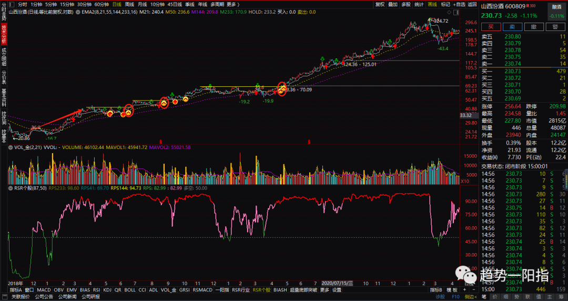Open the 统计 statistics tool
Screen dimensions: 568x301
[x=419, y=4]
